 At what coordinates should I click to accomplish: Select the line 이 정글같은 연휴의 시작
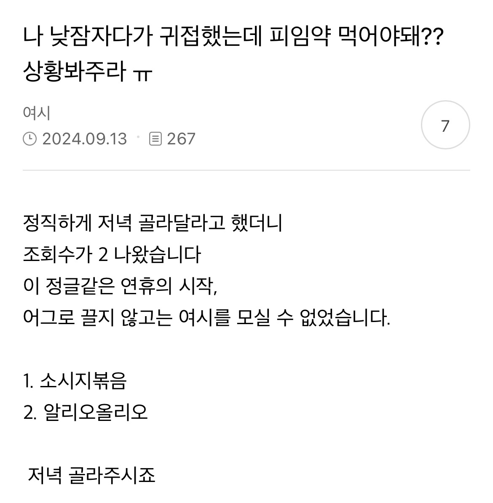121,286
